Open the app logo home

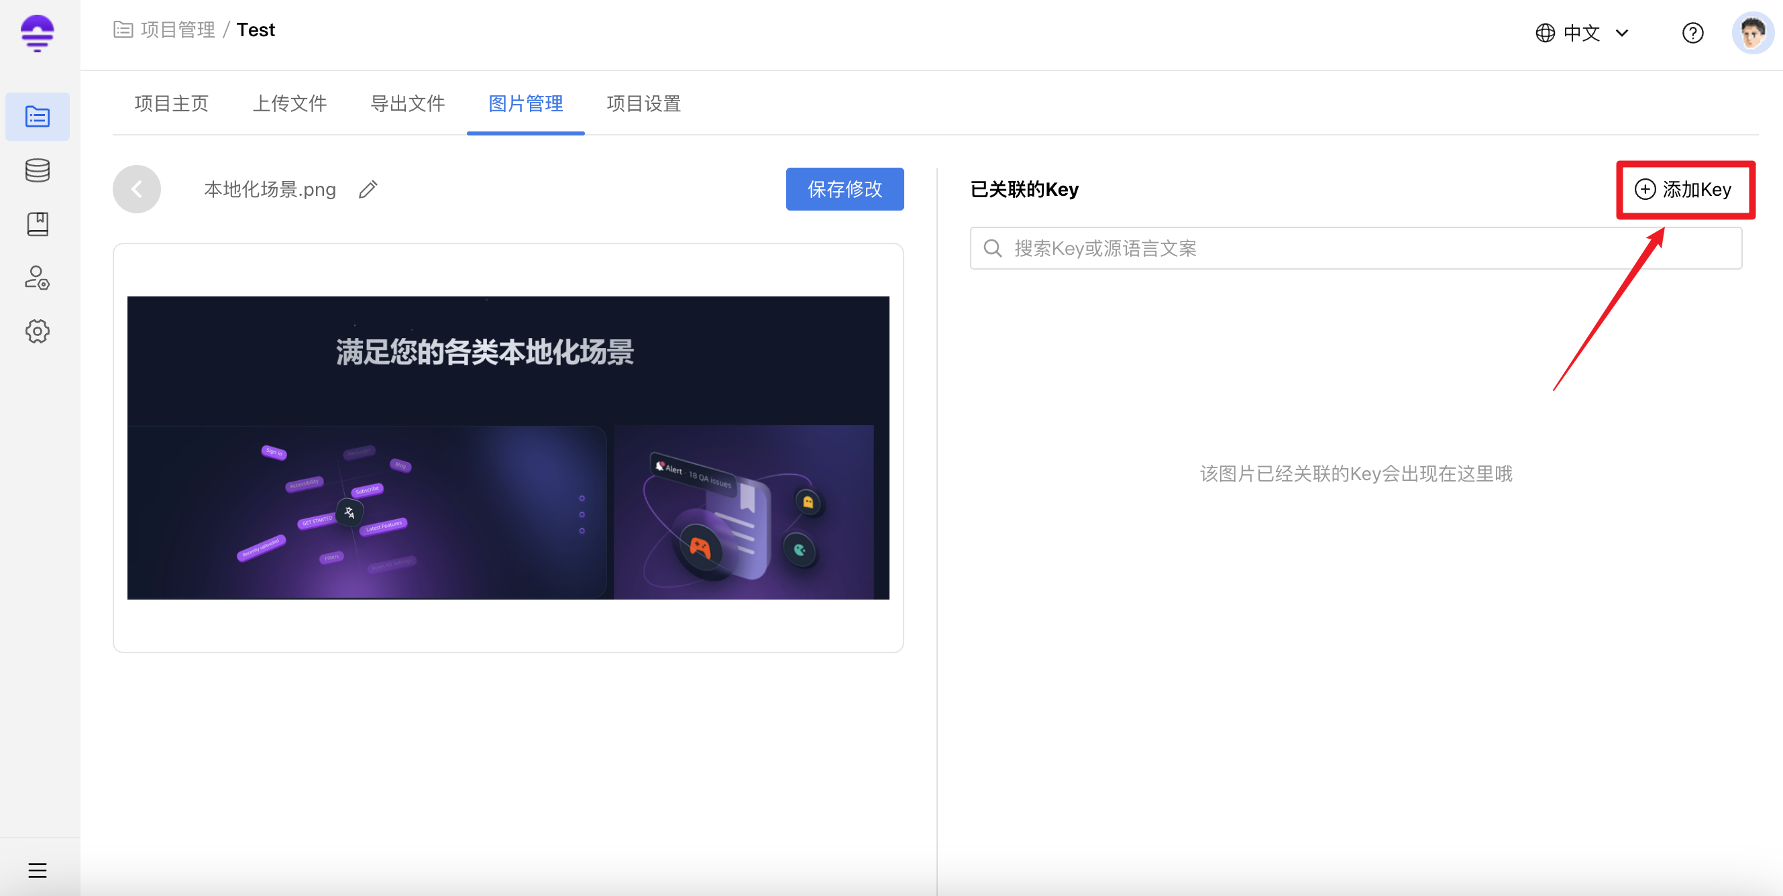38,32
